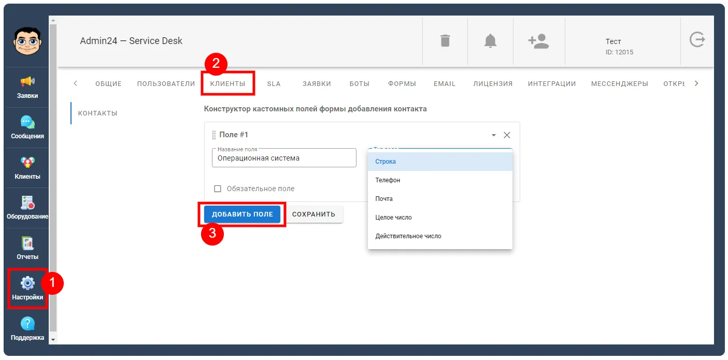Open the Поддержка help icon in sidebar
728x360 pixels.
27,324
